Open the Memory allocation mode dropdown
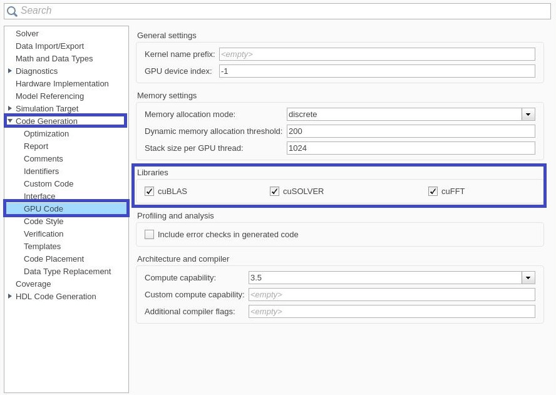 [528, 115]
